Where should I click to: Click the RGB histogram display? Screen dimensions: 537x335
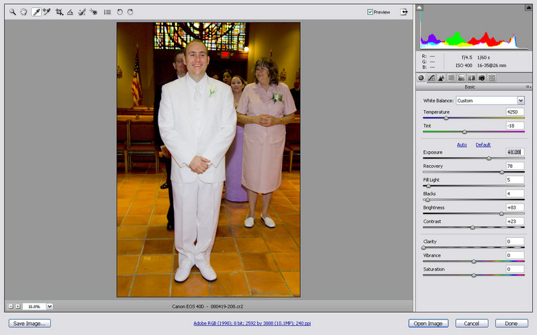[x=474, y=30]
